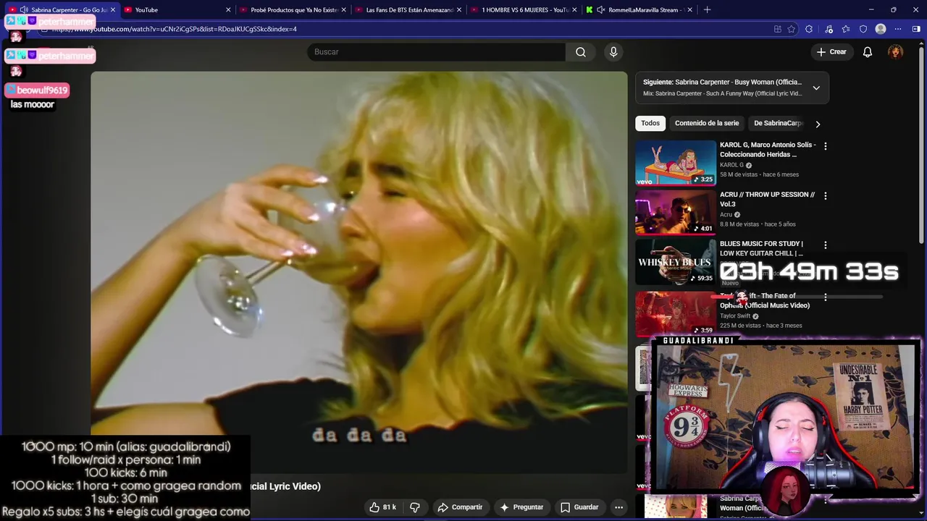The image size is (927, 521).
Task: Select the Contenido de la serie chip
Action: click(707, 123)
